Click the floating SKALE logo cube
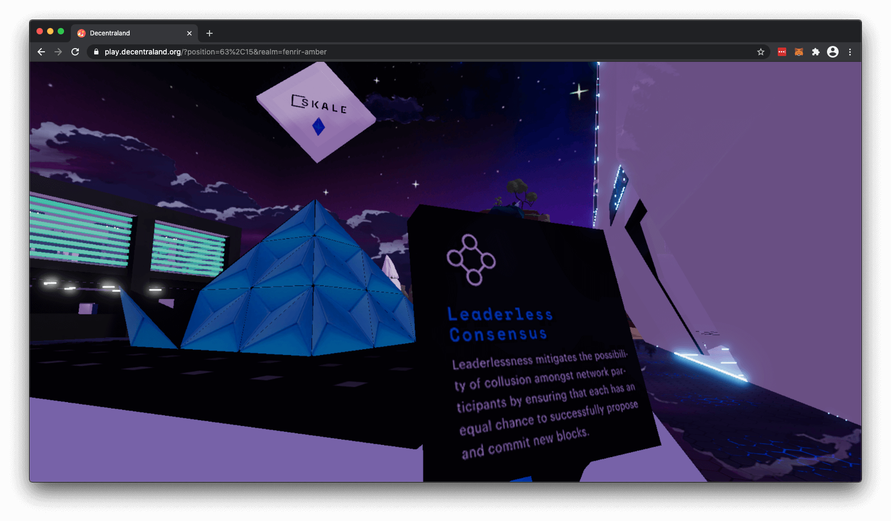Image resolution: width=891 pixels, height=521 pixels. pyautogui.click(x=316, y=112)
